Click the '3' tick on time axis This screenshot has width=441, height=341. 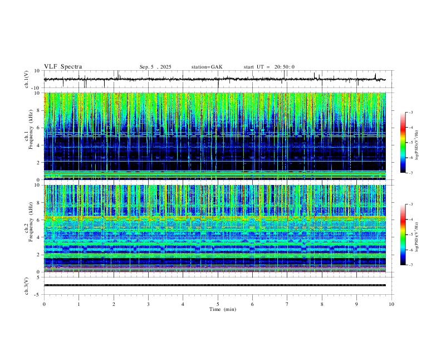tap(148, 304)
